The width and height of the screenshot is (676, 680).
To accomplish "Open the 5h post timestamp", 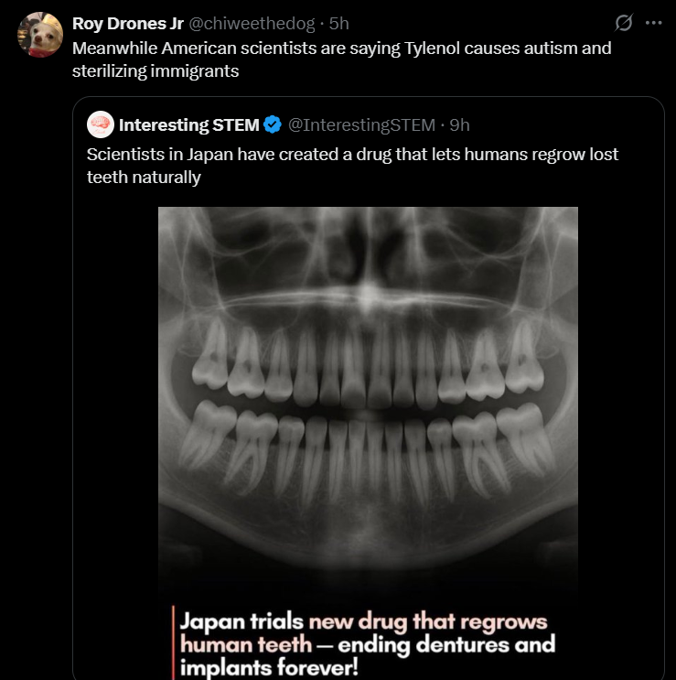I will [x=338, y=24].
